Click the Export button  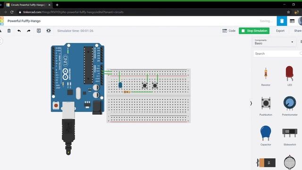[x=280, y=31]
